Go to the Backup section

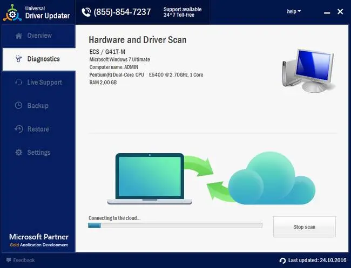tap(39, 106)
